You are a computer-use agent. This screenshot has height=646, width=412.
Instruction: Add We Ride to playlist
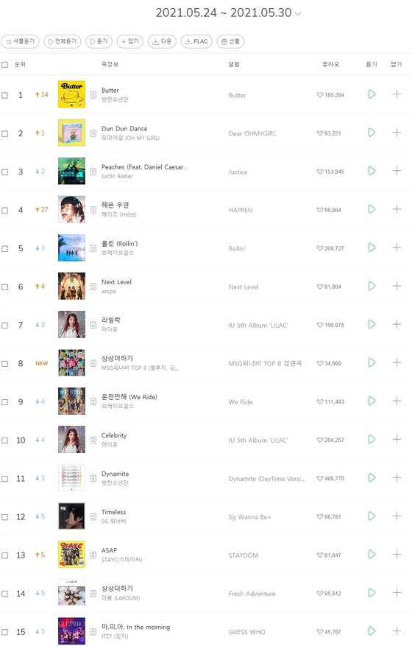point(397,401)
